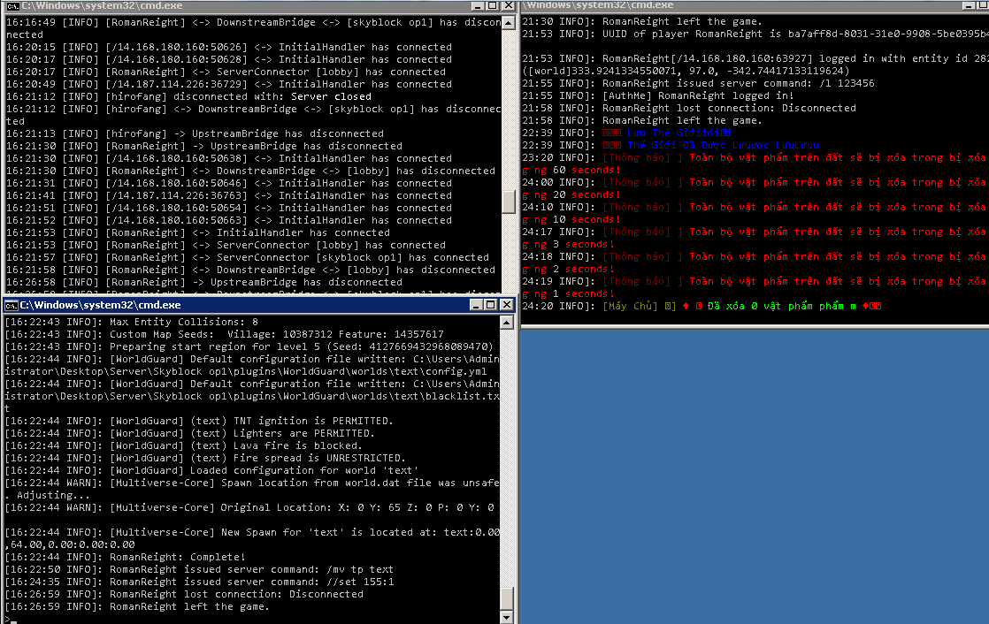
Task: Click the 'Lava fire is blocked.' line
Action: click(x=183, y=445)
